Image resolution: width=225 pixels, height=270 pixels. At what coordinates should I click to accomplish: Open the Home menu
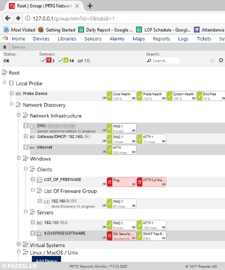coord(18,38)
